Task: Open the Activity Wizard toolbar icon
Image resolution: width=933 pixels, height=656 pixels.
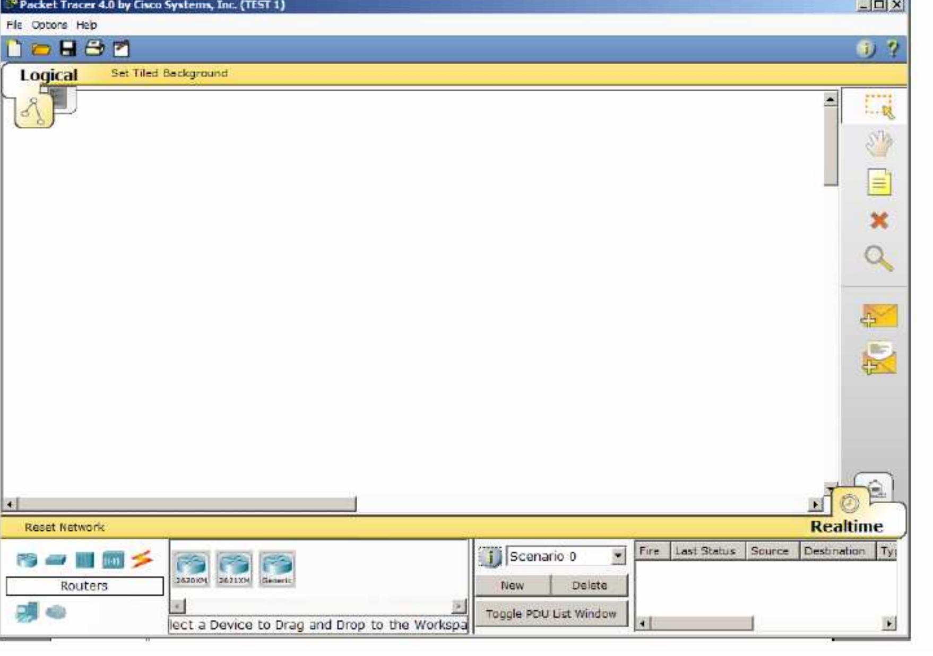Action: coord(122,48)
